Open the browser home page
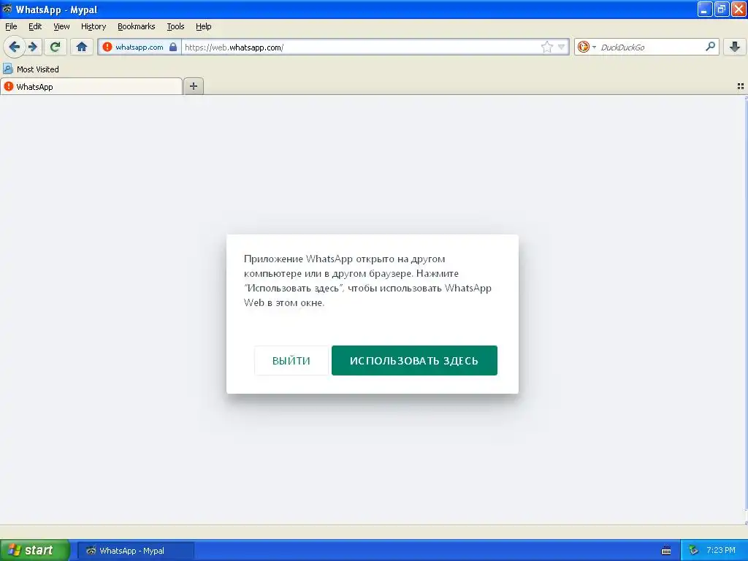Screen dimensions: 748x561 click(82, 47)
